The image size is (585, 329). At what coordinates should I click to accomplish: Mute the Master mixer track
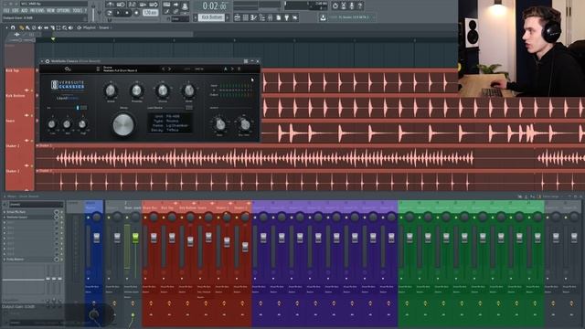click(x=89, y=218)
